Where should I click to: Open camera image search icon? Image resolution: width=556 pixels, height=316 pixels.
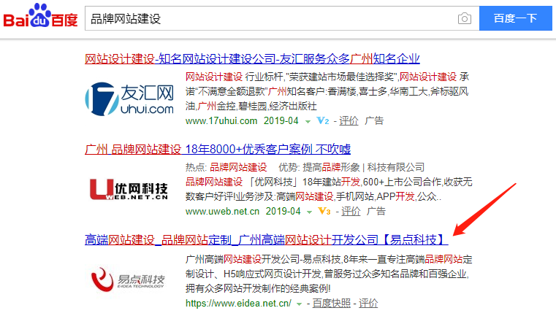464,18
